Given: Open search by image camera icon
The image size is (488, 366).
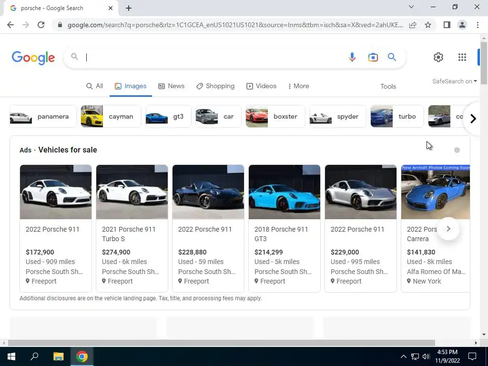Looking at the screenshot, I should pos(373,57).
